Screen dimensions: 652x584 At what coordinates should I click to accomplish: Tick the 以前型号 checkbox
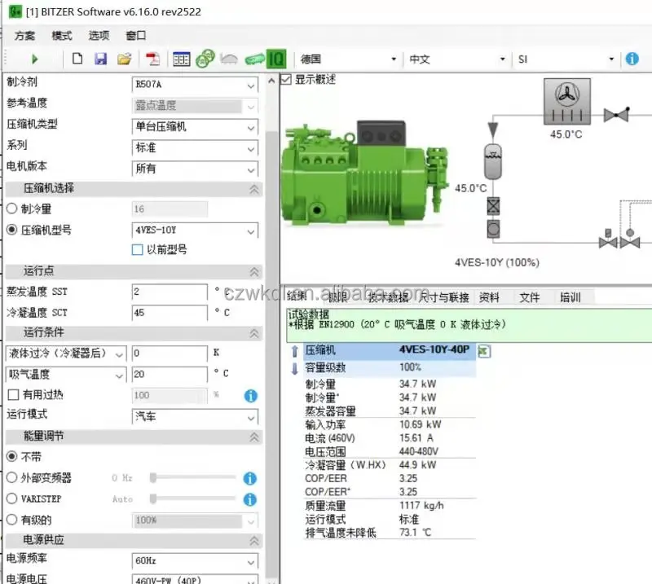(137, 249)
